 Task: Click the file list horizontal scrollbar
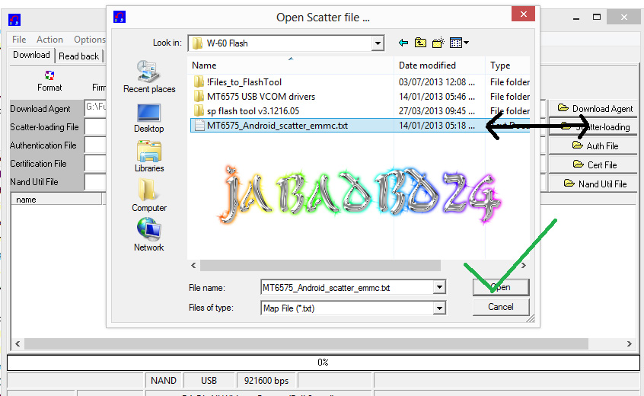coord(320,265)
